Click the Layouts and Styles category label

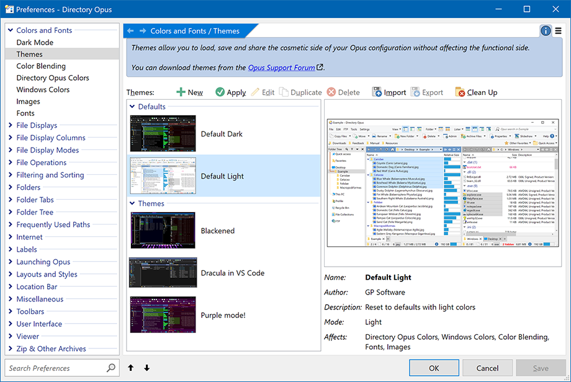click(x=47, y=274)
